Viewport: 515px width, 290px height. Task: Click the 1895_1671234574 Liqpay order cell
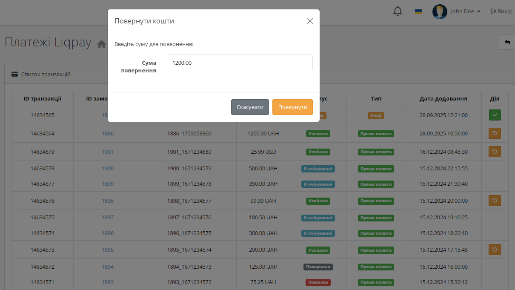click(x=189, y=250)
